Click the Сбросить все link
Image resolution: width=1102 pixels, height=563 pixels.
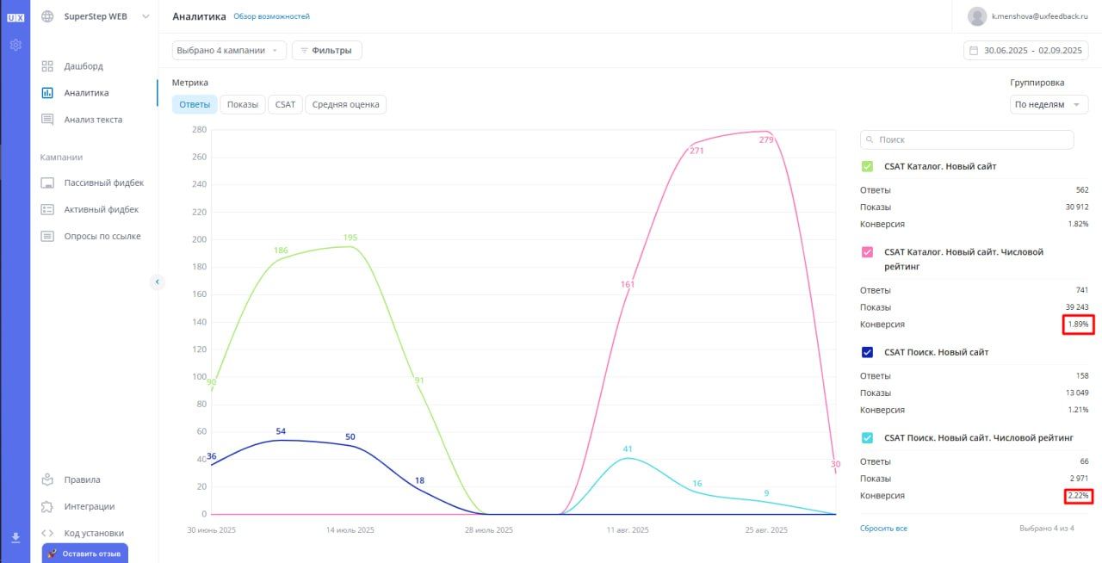coord(883,528)
